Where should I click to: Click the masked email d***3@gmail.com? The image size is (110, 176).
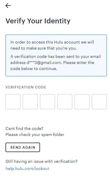(x=44, y=63)
